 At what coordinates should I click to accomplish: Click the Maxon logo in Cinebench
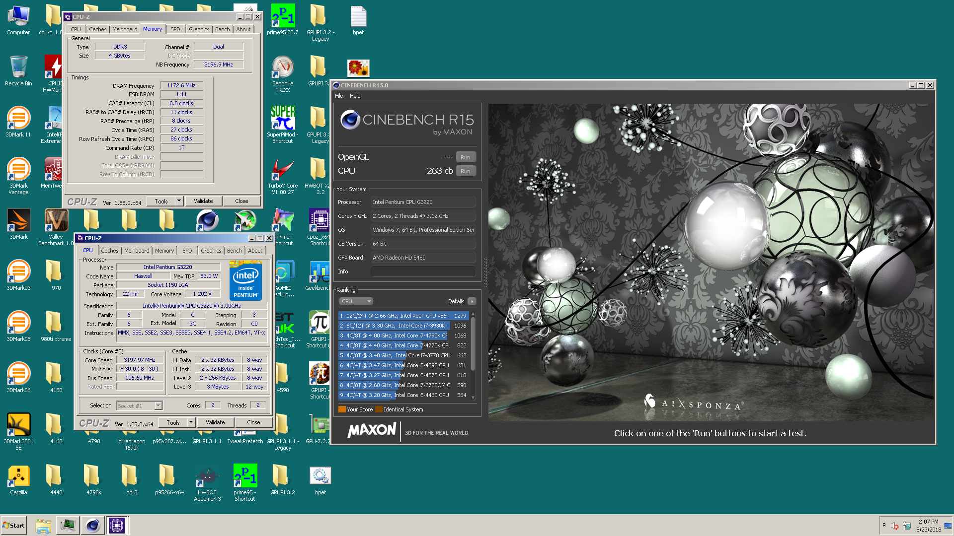(x=372, y=430)
